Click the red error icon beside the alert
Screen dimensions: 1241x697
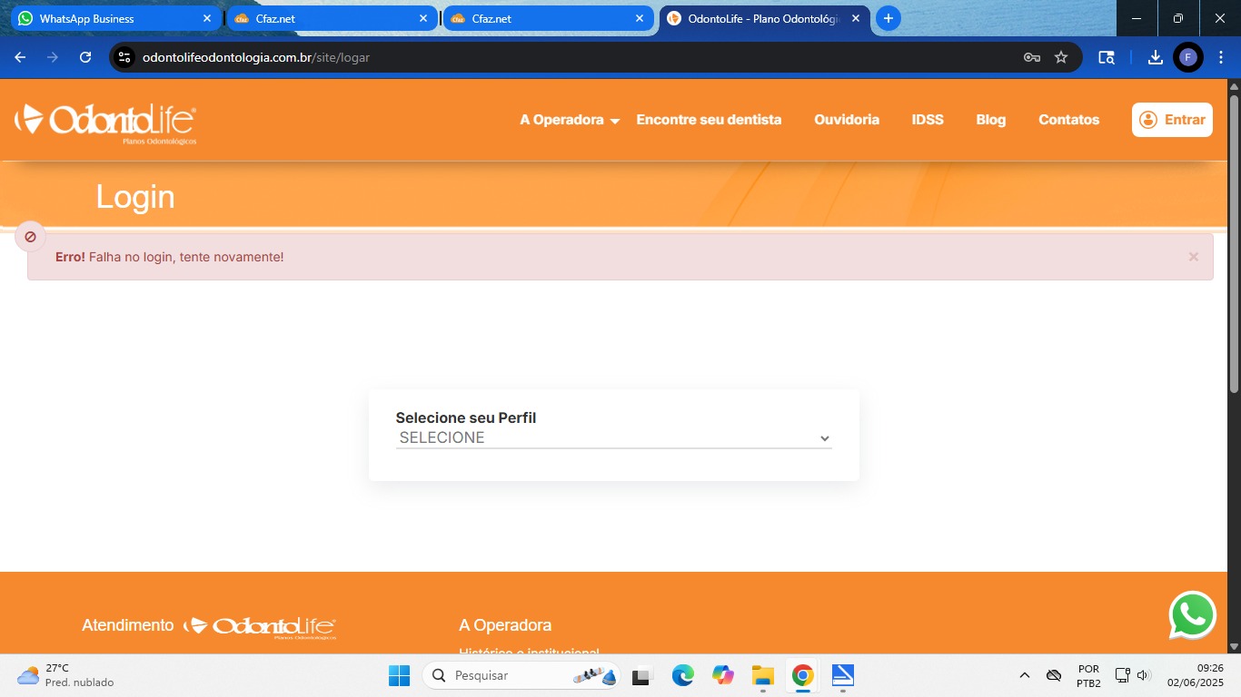coord(30,237)
